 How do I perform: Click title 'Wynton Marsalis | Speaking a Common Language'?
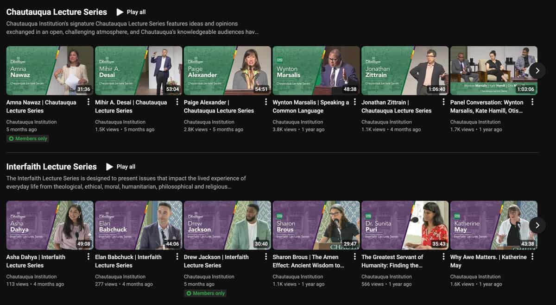point(311,106)
